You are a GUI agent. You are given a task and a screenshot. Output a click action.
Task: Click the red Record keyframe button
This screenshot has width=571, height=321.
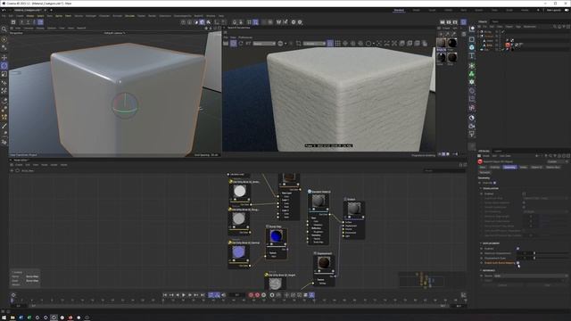[251, 295]
